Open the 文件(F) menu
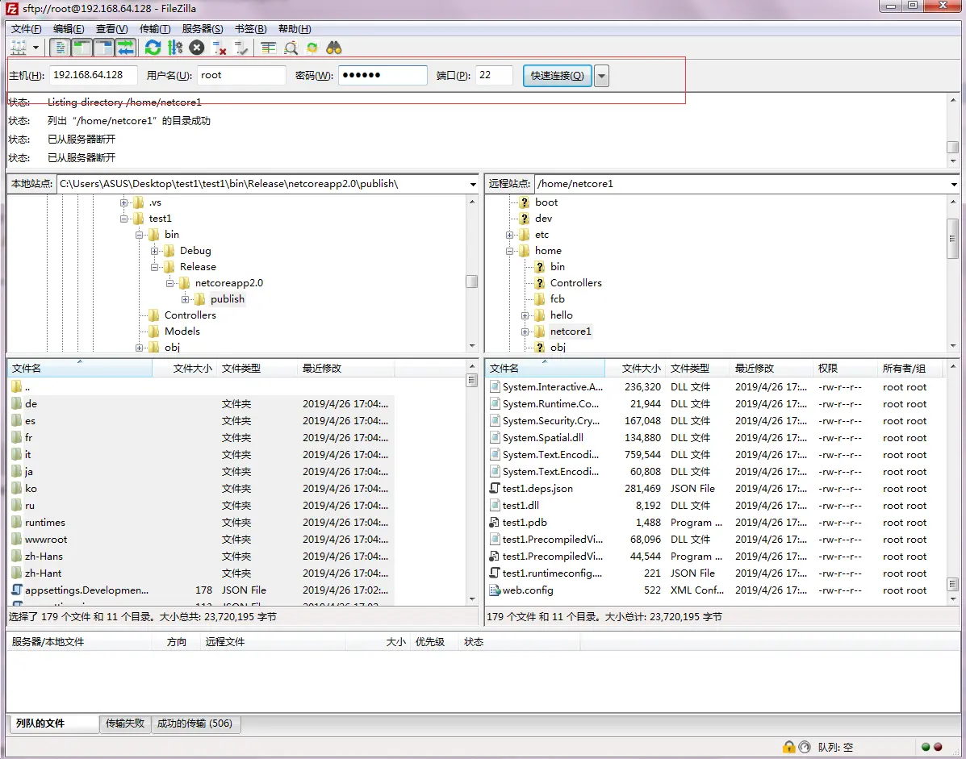 (26, 29)
